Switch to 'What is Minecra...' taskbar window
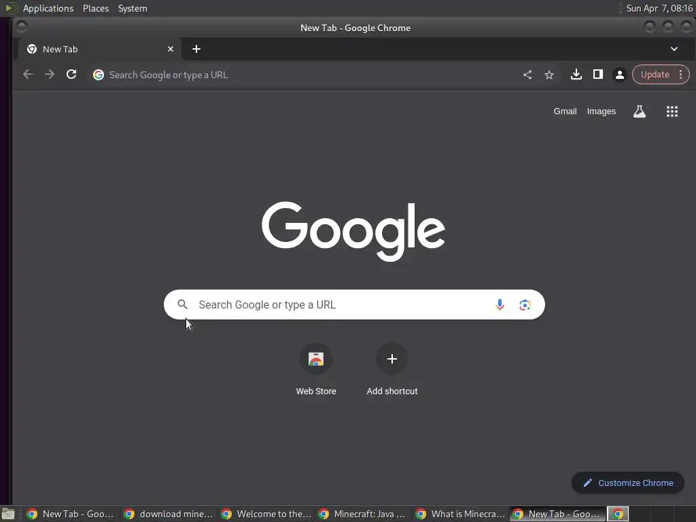The height and width of the screenshot is (522, 696). click(460, 514)
